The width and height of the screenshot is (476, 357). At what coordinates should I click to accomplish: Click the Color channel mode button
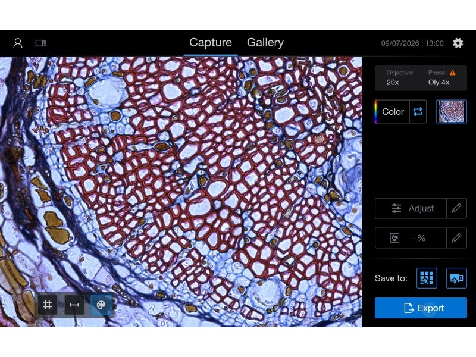coord(392,111)
